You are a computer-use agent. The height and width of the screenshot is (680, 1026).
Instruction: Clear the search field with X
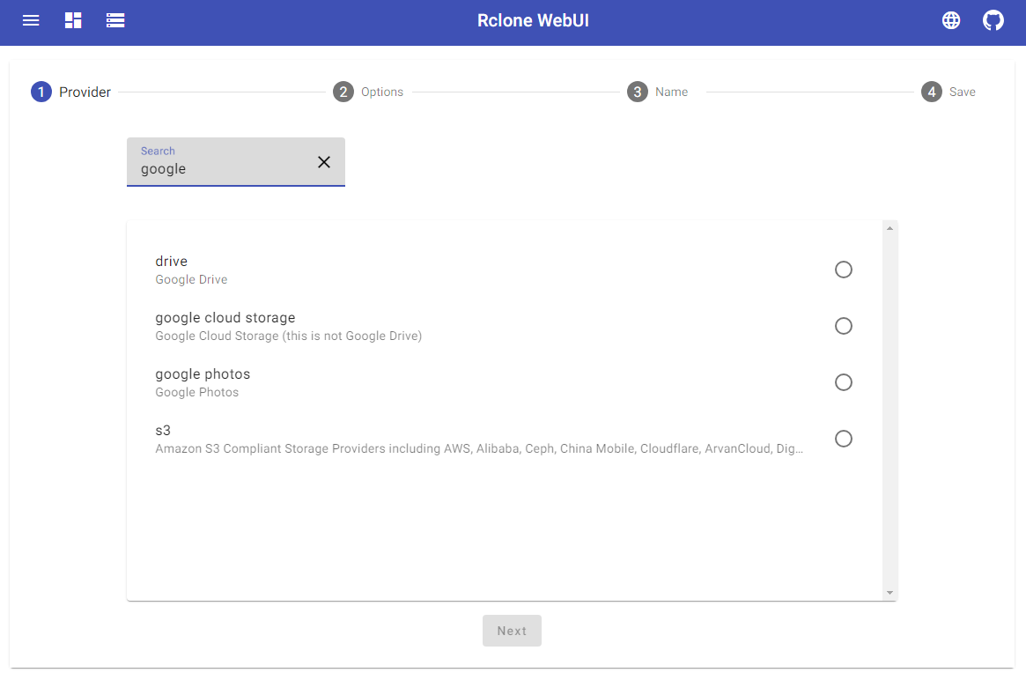(324, 162)
